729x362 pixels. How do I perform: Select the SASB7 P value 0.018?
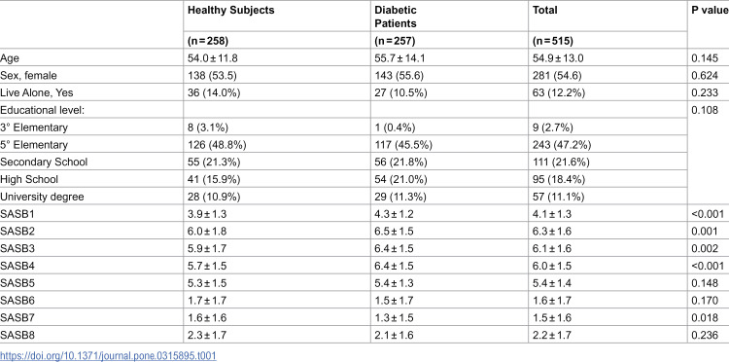[x=705, y=317]
